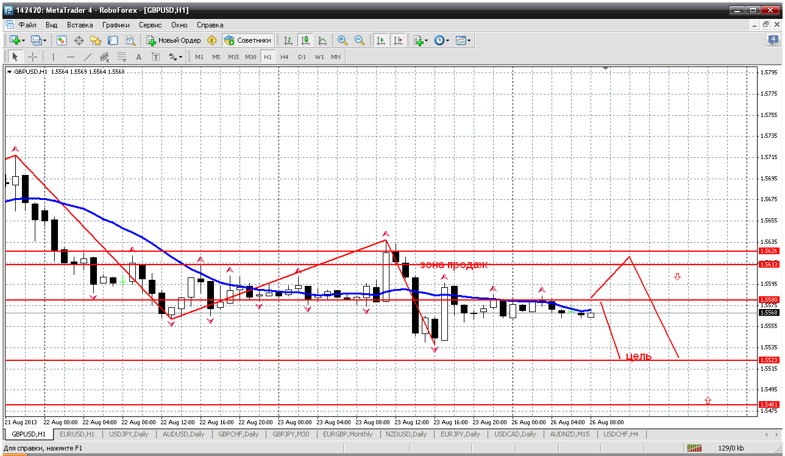
Task: Select the trendline drawing tool
Action: (x=87, y=57)
